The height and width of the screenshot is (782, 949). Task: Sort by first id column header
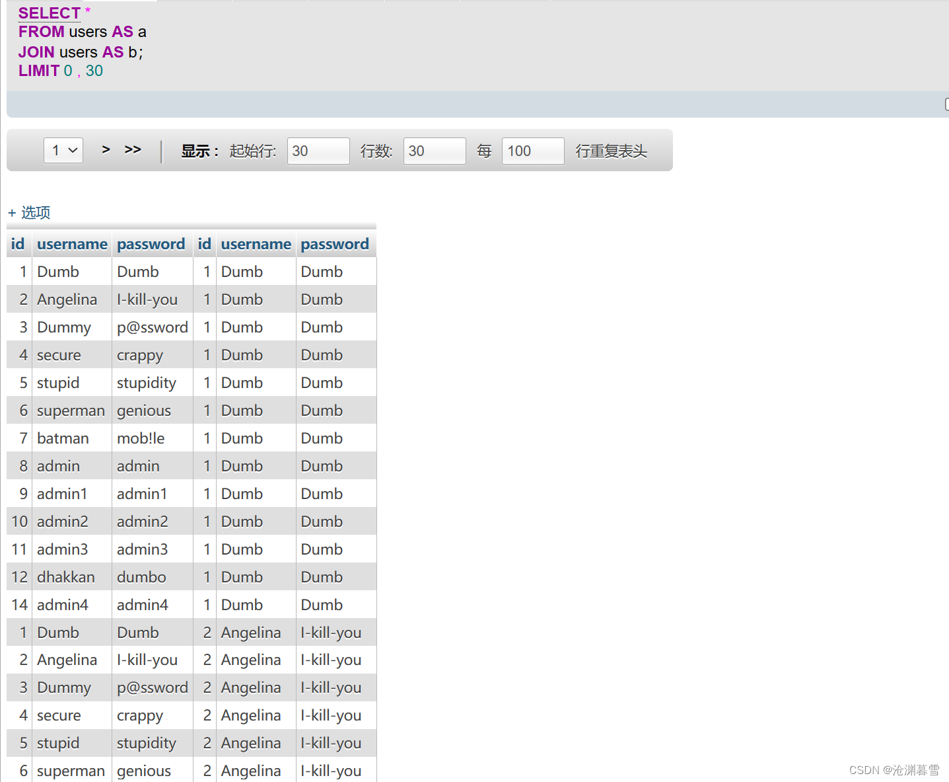click(18, 244)
